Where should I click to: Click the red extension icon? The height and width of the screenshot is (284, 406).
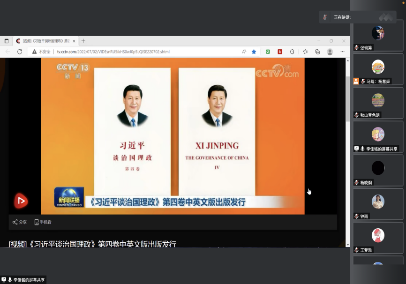tap(280, 52)
